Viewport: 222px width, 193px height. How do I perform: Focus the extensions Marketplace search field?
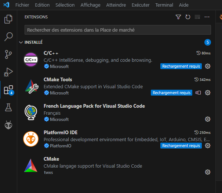118,30
